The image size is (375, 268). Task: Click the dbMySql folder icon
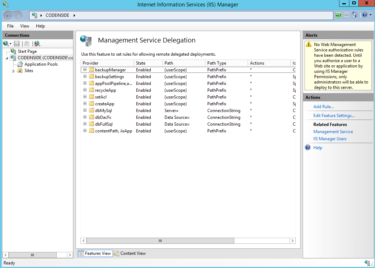[92, 111]
